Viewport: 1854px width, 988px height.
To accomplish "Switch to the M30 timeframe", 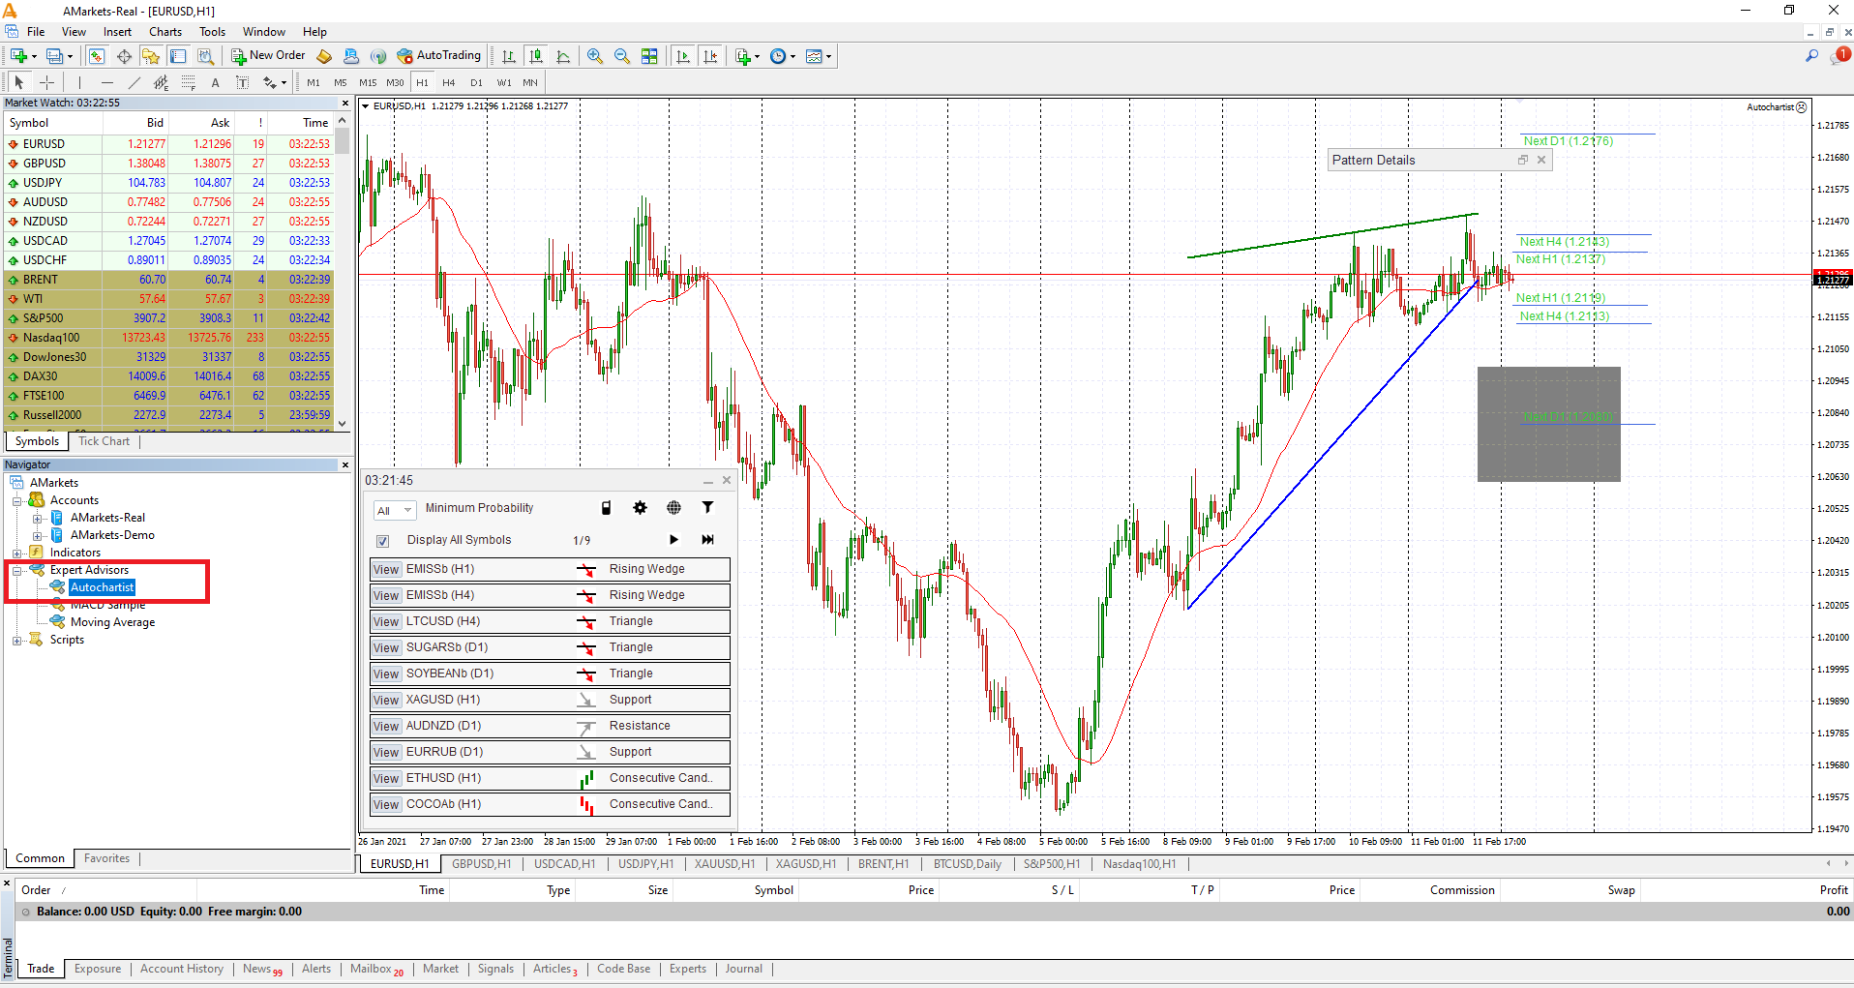I will tap(395, 82).
